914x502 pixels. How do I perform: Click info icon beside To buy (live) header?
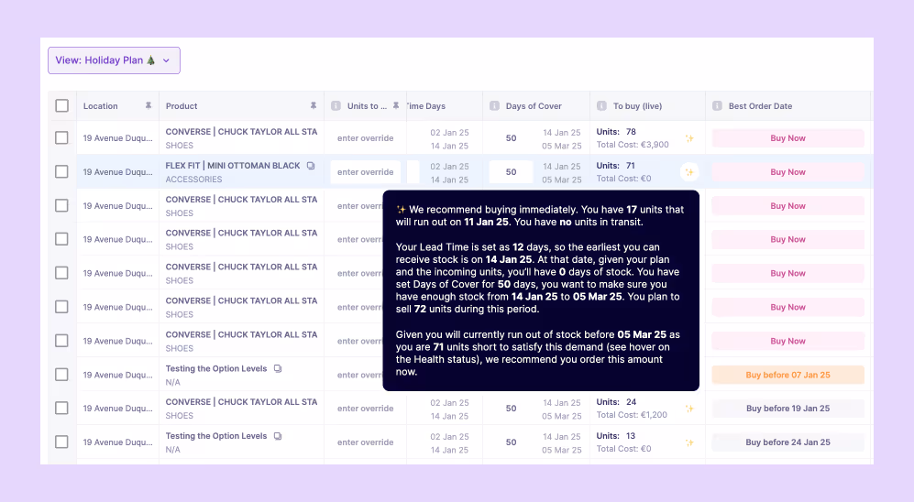(x=601, y=106)
